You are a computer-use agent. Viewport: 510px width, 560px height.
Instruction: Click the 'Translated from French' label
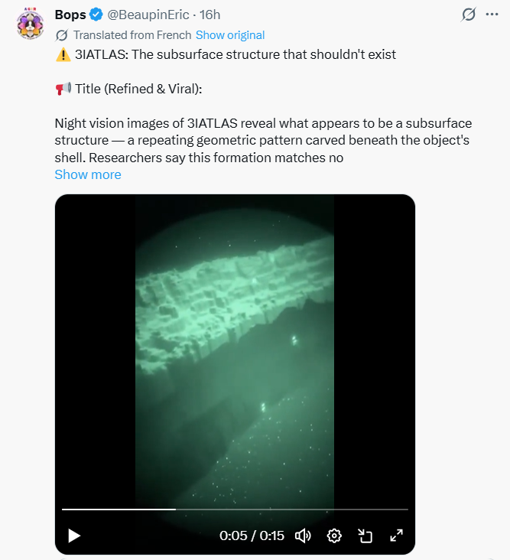[132, 35]
